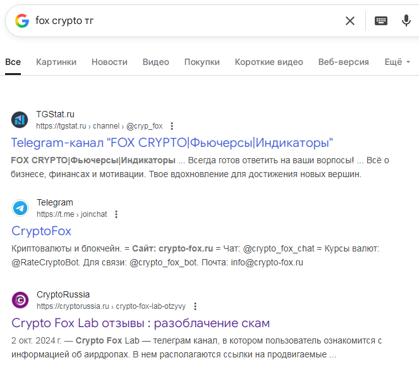Open the three-dot menu for the t.me result
The image size is (419, 370).
[116, 214]
